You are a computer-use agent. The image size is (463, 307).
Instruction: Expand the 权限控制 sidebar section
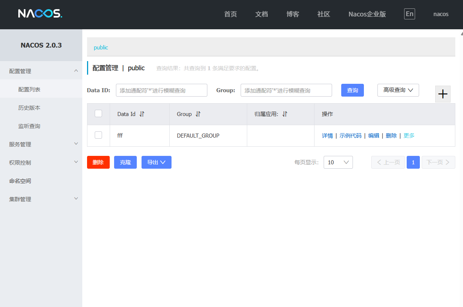41,162
